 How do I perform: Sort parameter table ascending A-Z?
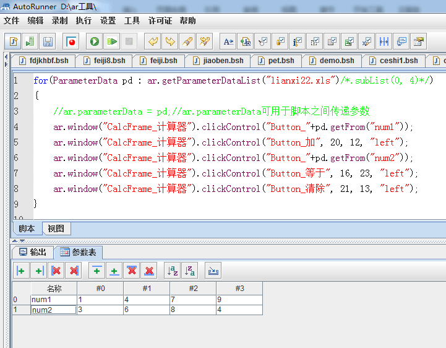coord(173,271)
